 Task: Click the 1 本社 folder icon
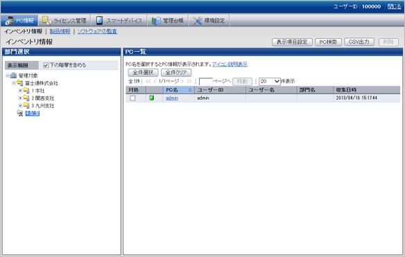(x=26, y=90)
